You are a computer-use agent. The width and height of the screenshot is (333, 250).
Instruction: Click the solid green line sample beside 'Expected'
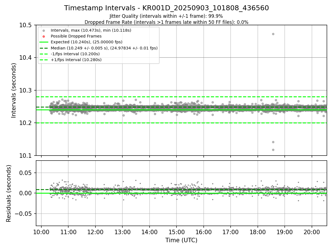[44, 42]
